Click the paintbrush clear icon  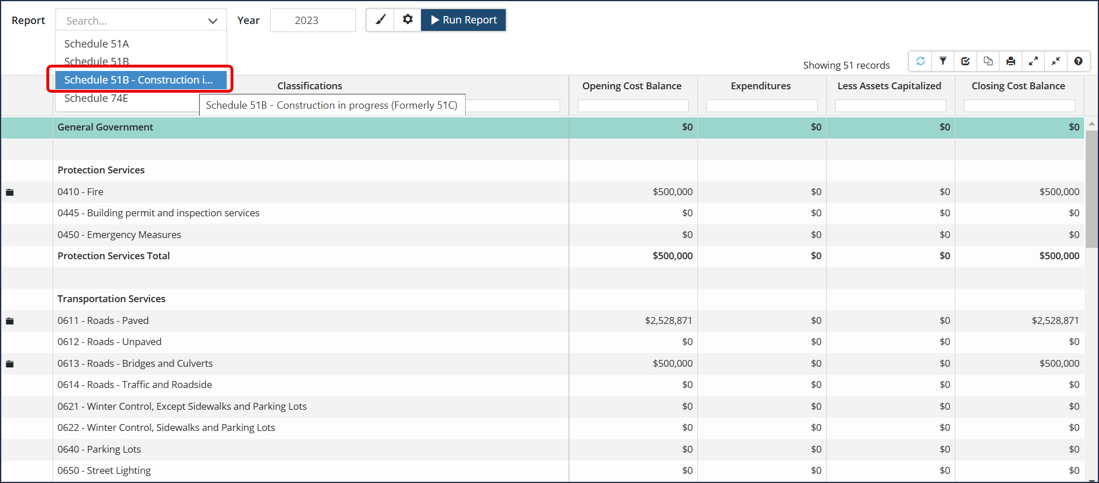pos(380,20)
